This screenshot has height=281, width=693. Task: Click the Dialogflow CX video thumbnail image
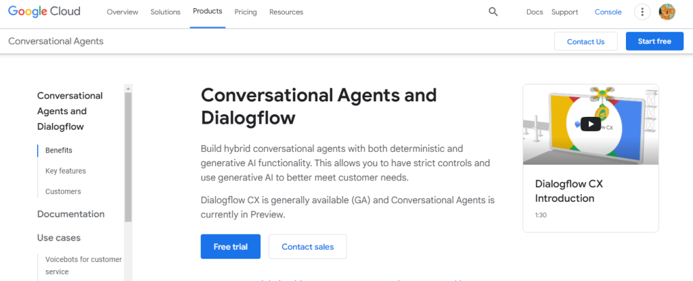pos(590,124)
